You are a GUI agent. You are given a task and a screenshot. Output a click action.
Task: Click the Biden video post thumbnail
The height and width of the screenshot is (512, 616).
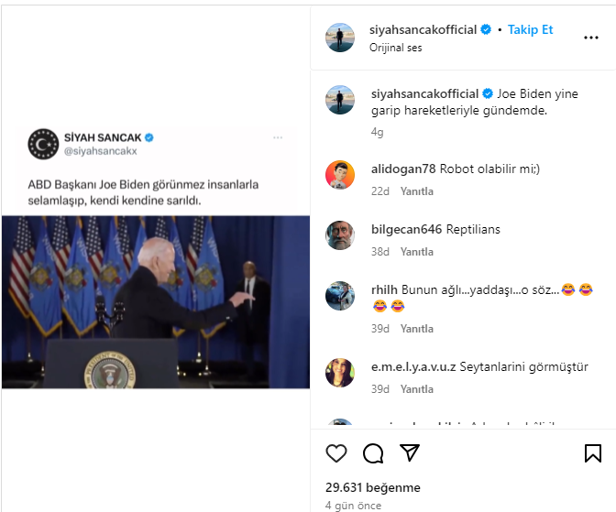click(155, 301)
